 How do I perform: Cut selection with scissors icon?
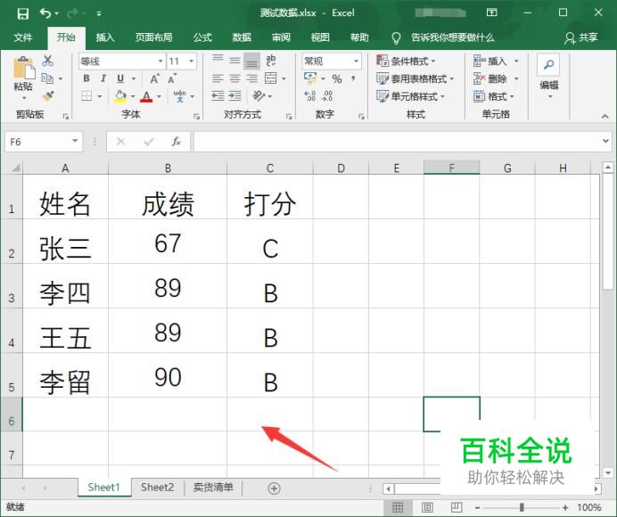[47, 61]
